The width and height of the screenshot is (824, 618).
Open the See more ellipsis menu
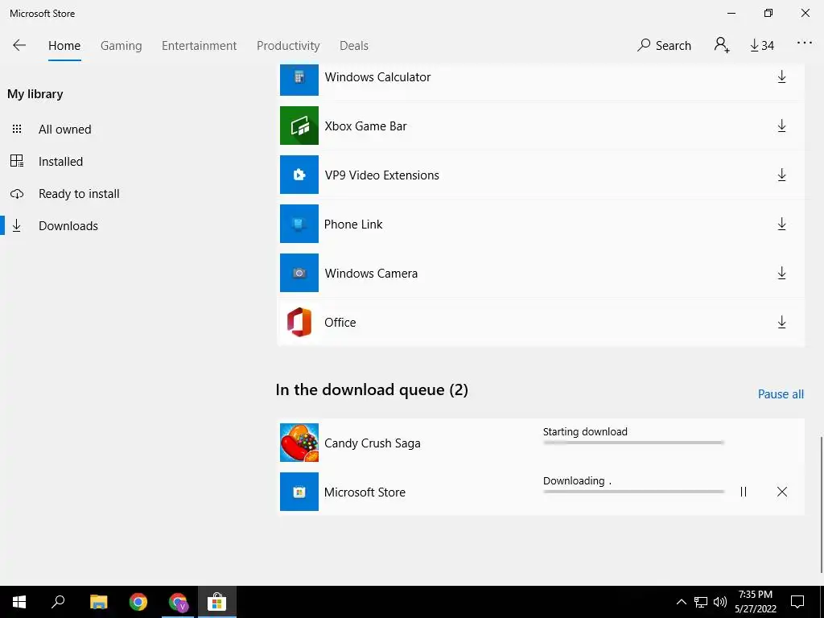[x=805, y=43]
